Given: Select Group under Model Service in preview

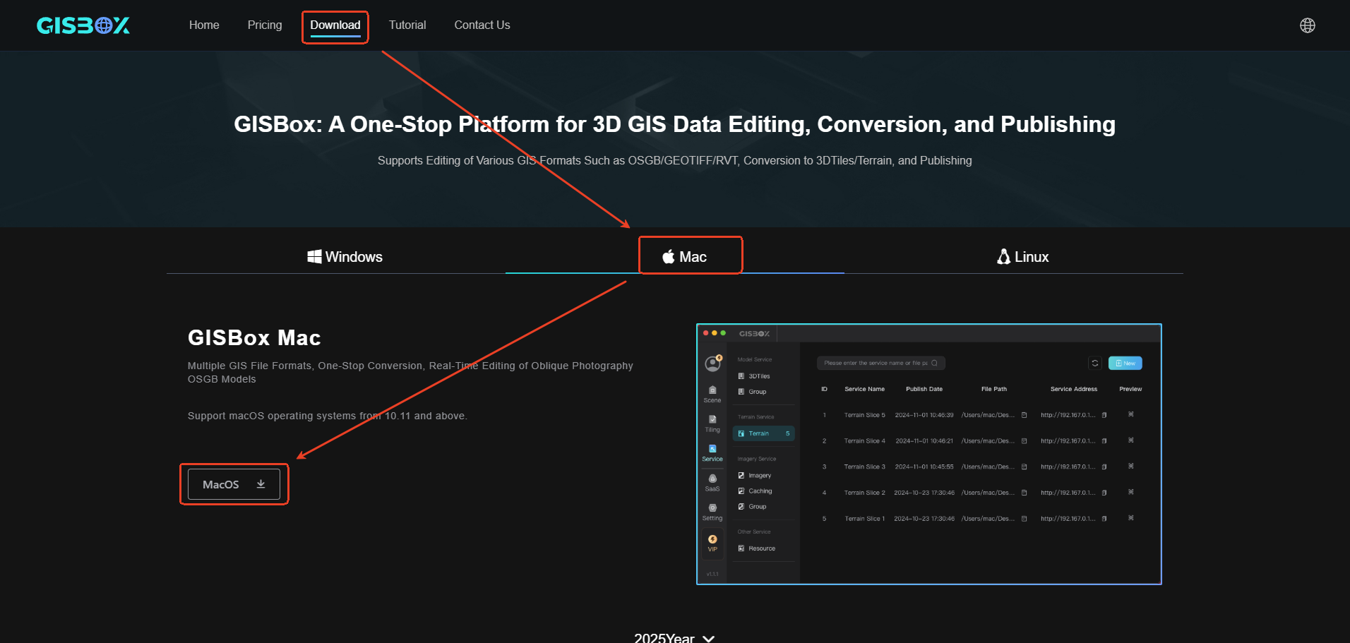Looking at the screenshot, I should [752, 392].
